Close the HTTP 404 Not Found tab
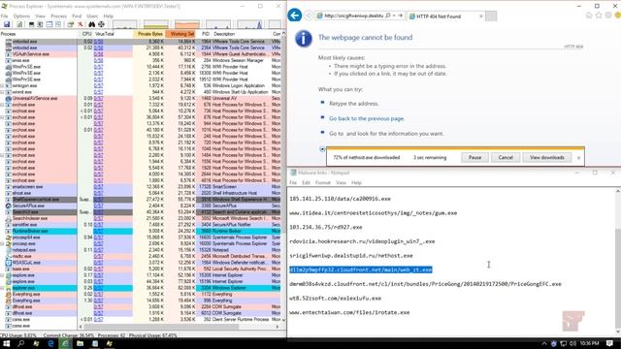Viewport: 621px width, 349px height. coord(481,16)
